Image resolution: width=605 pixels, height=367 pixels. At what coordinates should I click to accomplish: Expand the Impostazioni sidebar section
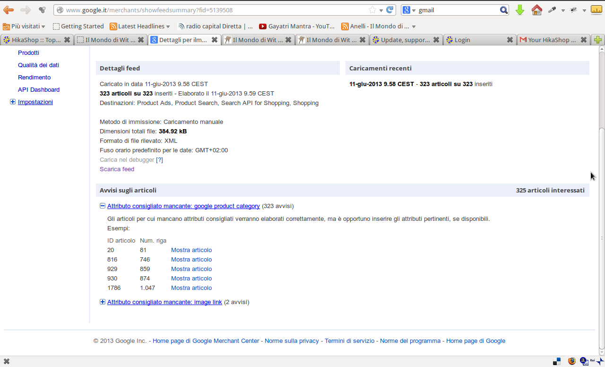point(13,102)
